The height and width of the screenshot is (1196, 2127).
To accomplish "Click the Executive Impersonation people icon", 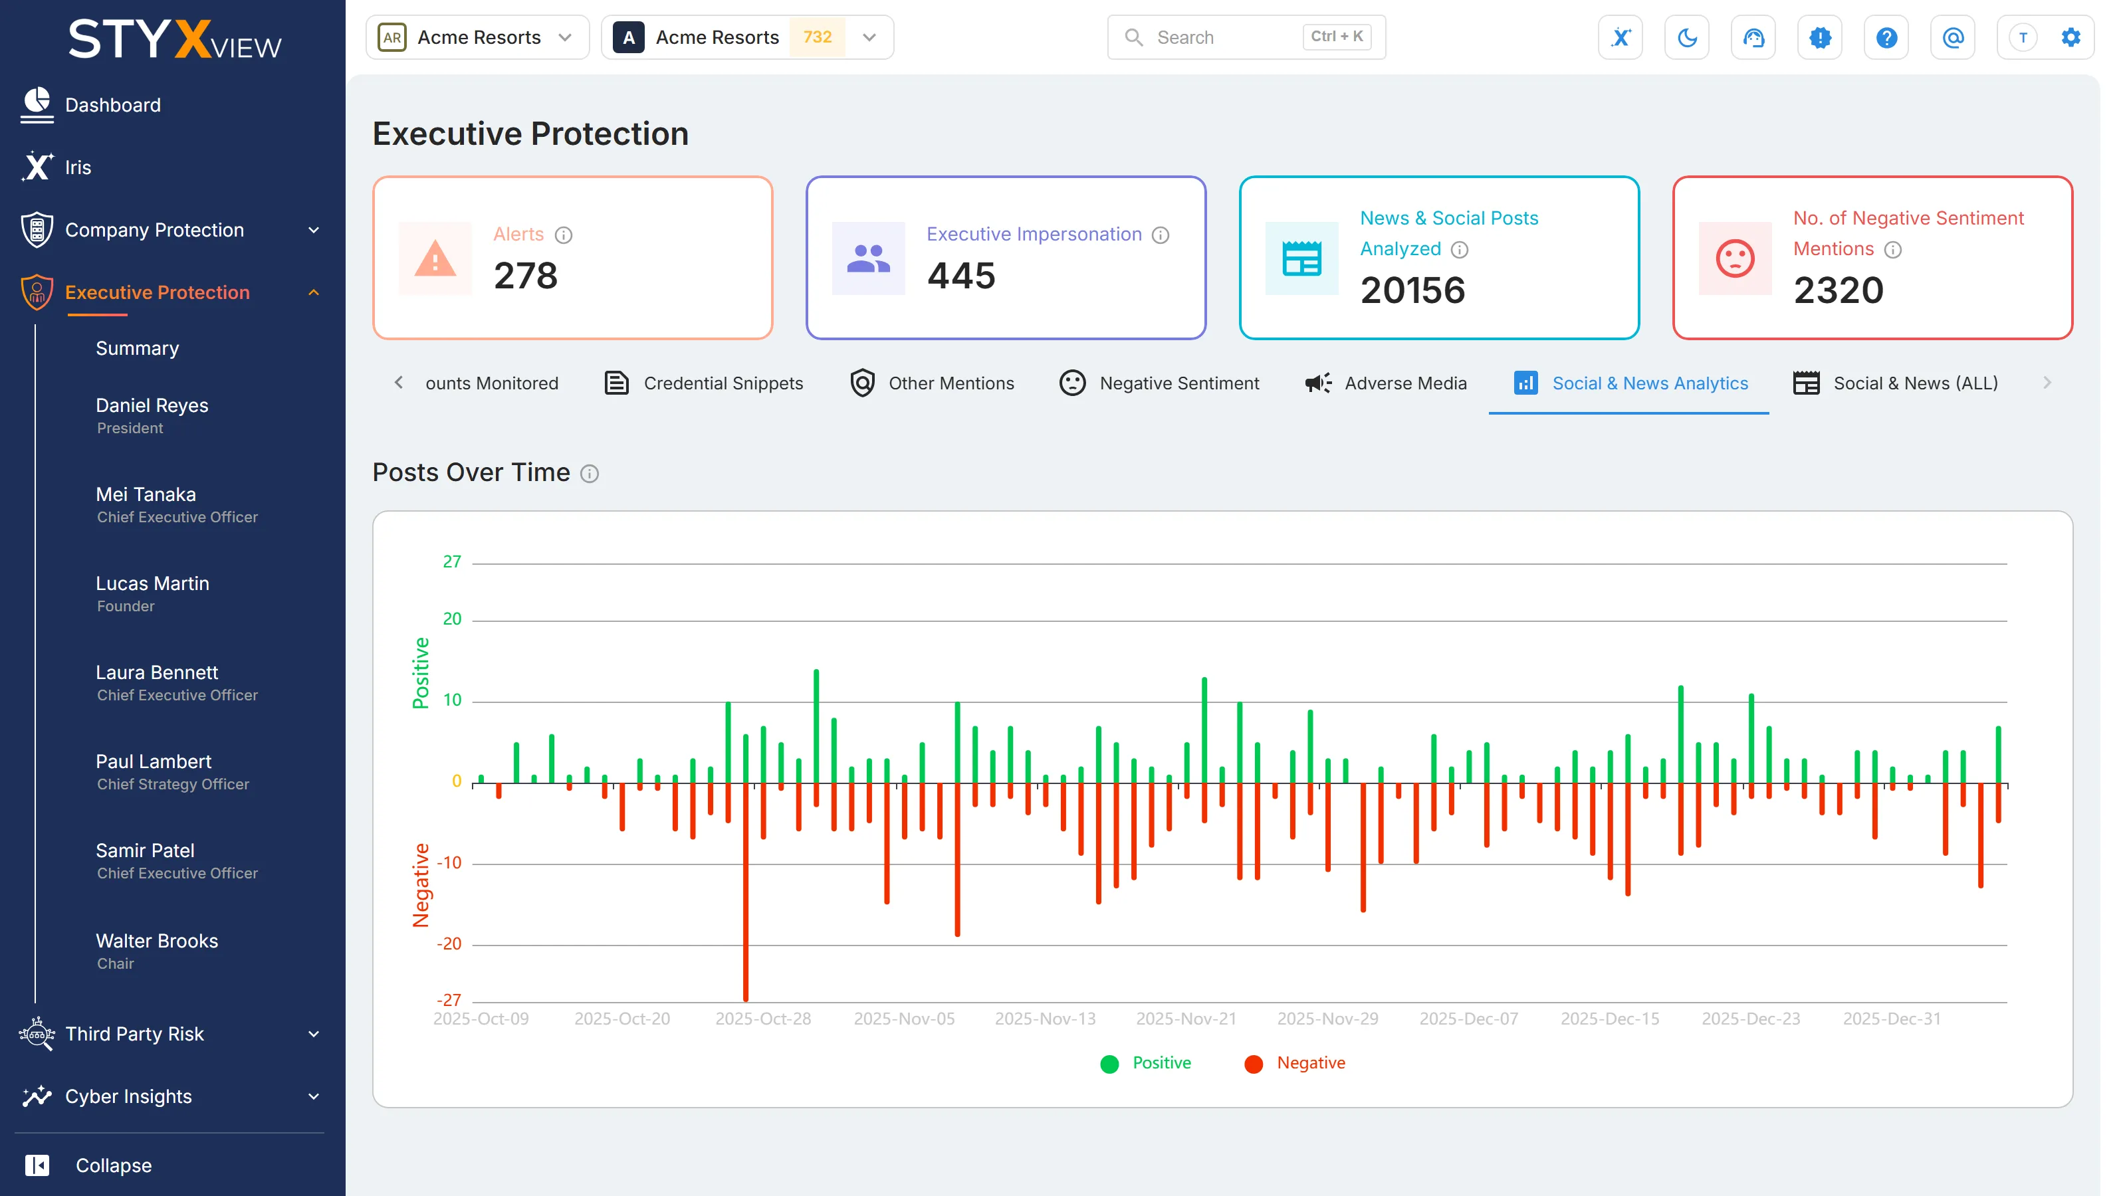I will click(x=869, y=258).
